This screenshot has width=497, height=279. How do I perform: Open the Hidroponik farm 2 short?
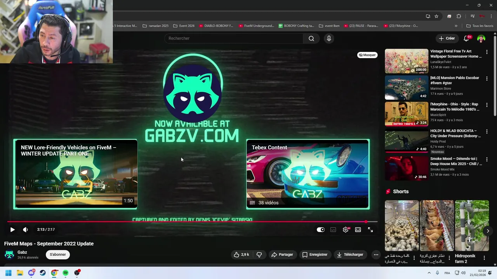click(472, 226)
